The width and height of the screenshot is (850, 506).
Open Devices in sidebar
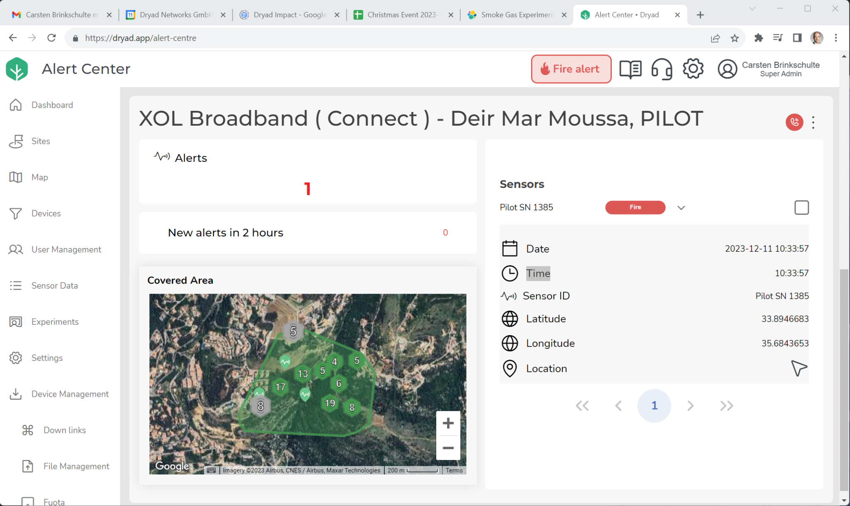46,213
